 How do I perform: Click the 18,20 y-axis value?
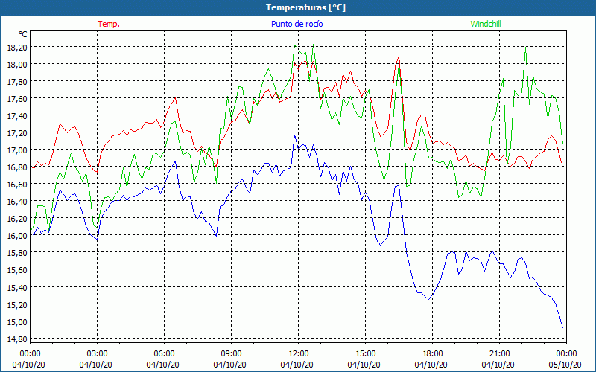point(17,47)
